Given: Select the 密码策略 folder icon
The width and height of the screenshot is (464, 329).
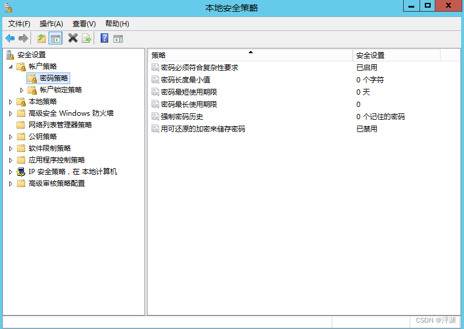Looking at the screenshot, I should click(32, 78).
